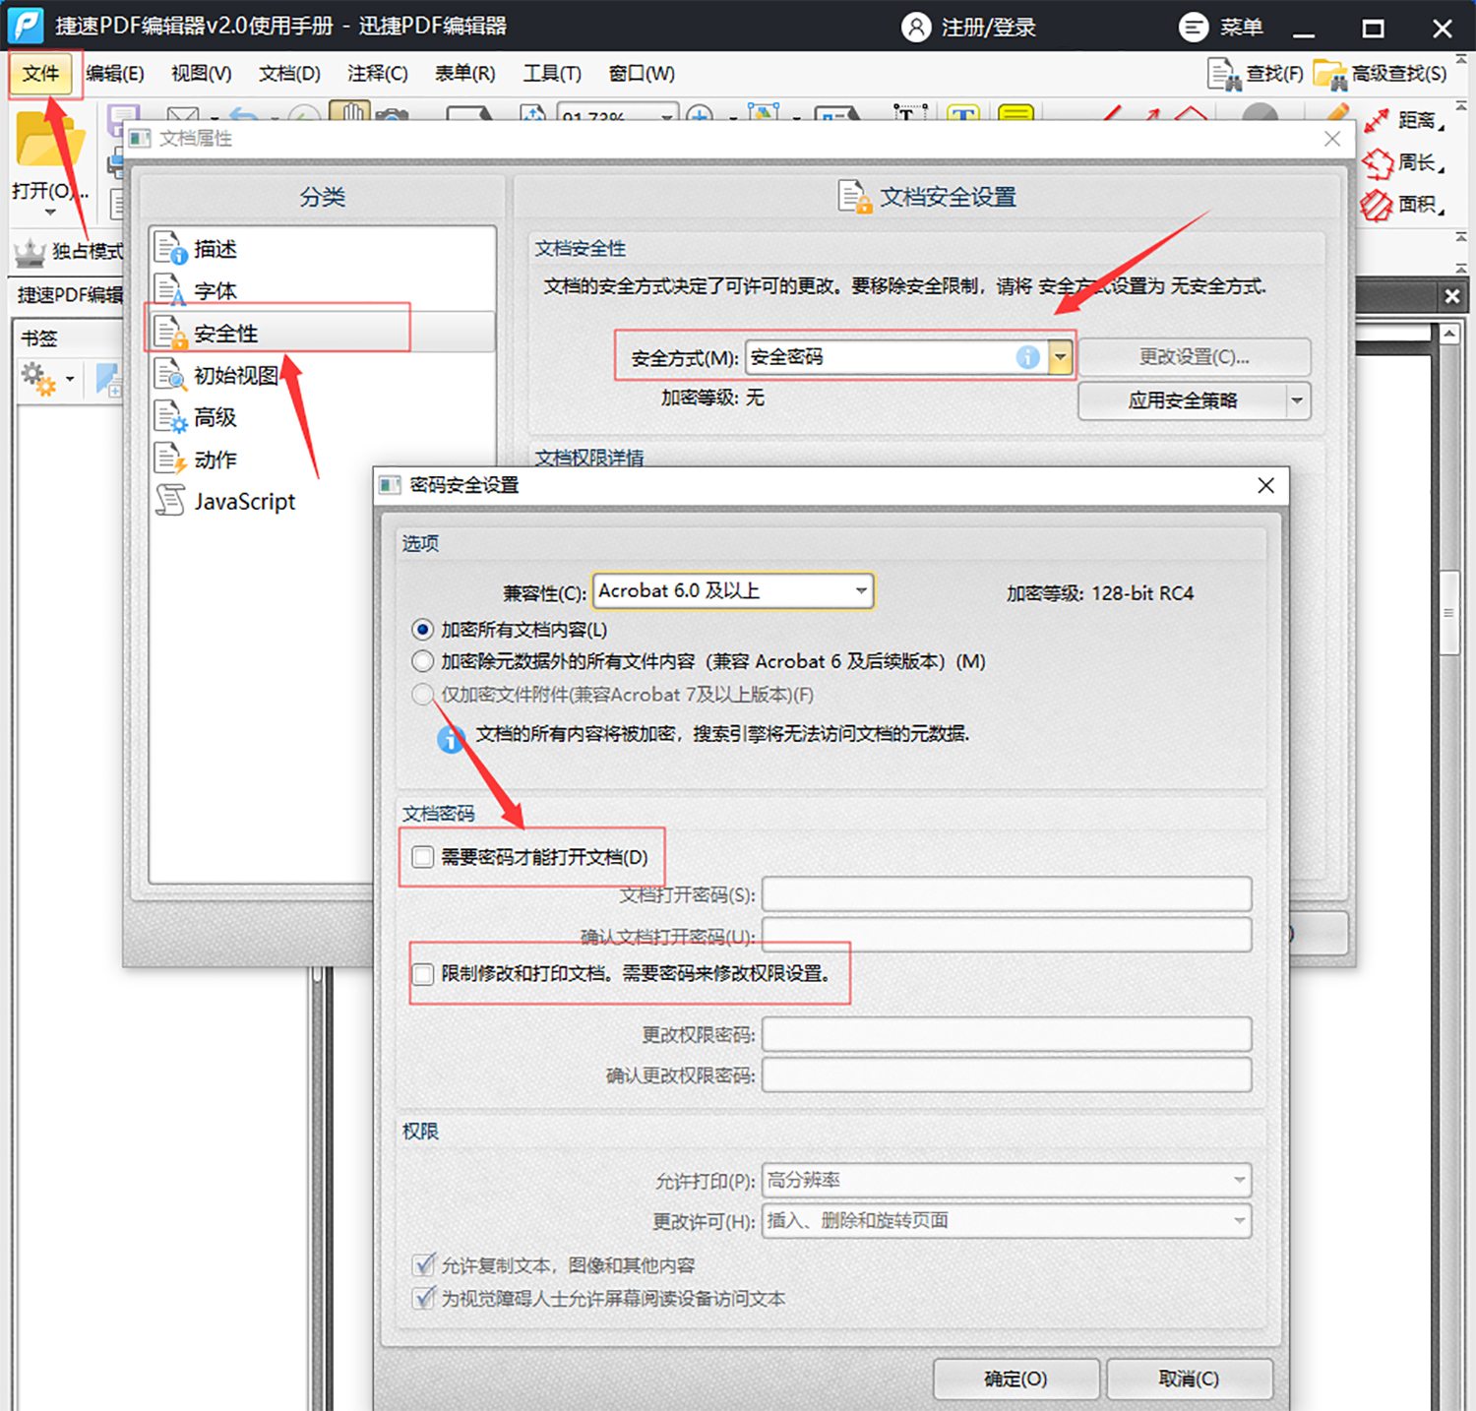Click the scroll up arrow of document
Screen dimensions: 1476x1411
click(1448, 335)
